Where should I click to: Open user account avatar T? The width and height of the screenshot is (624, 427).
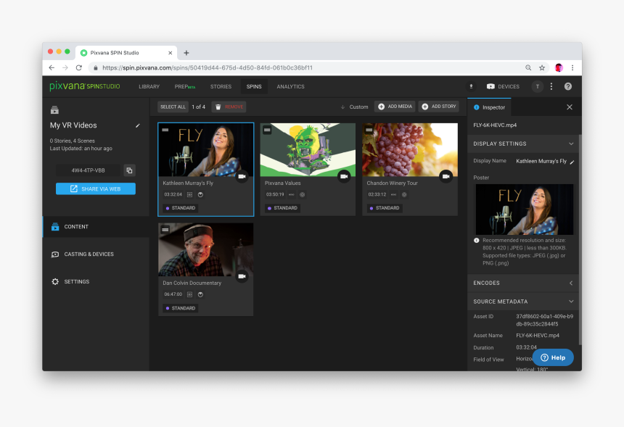coord(537,86)
